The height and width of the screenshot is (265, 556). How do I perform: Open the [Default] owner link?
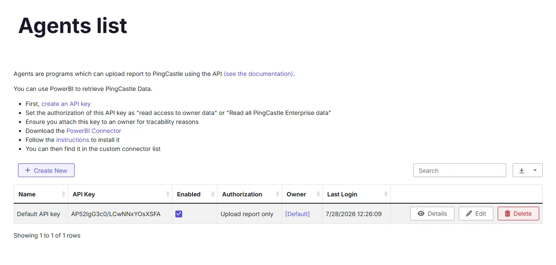tap(298, 214)
